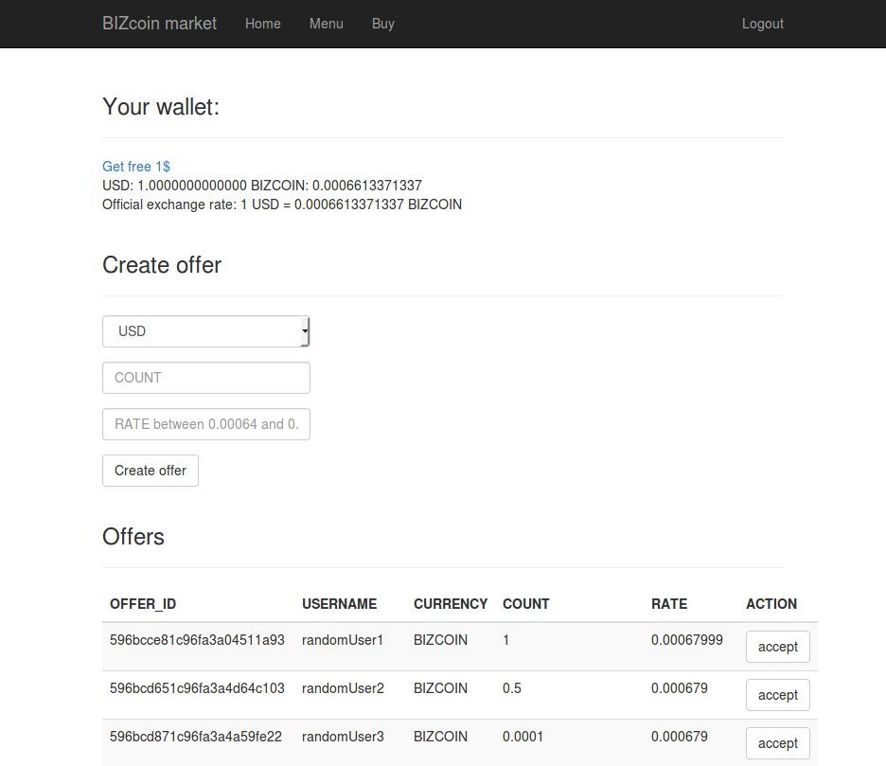Expand the USD currency dropdown

(x=205, y=331)
